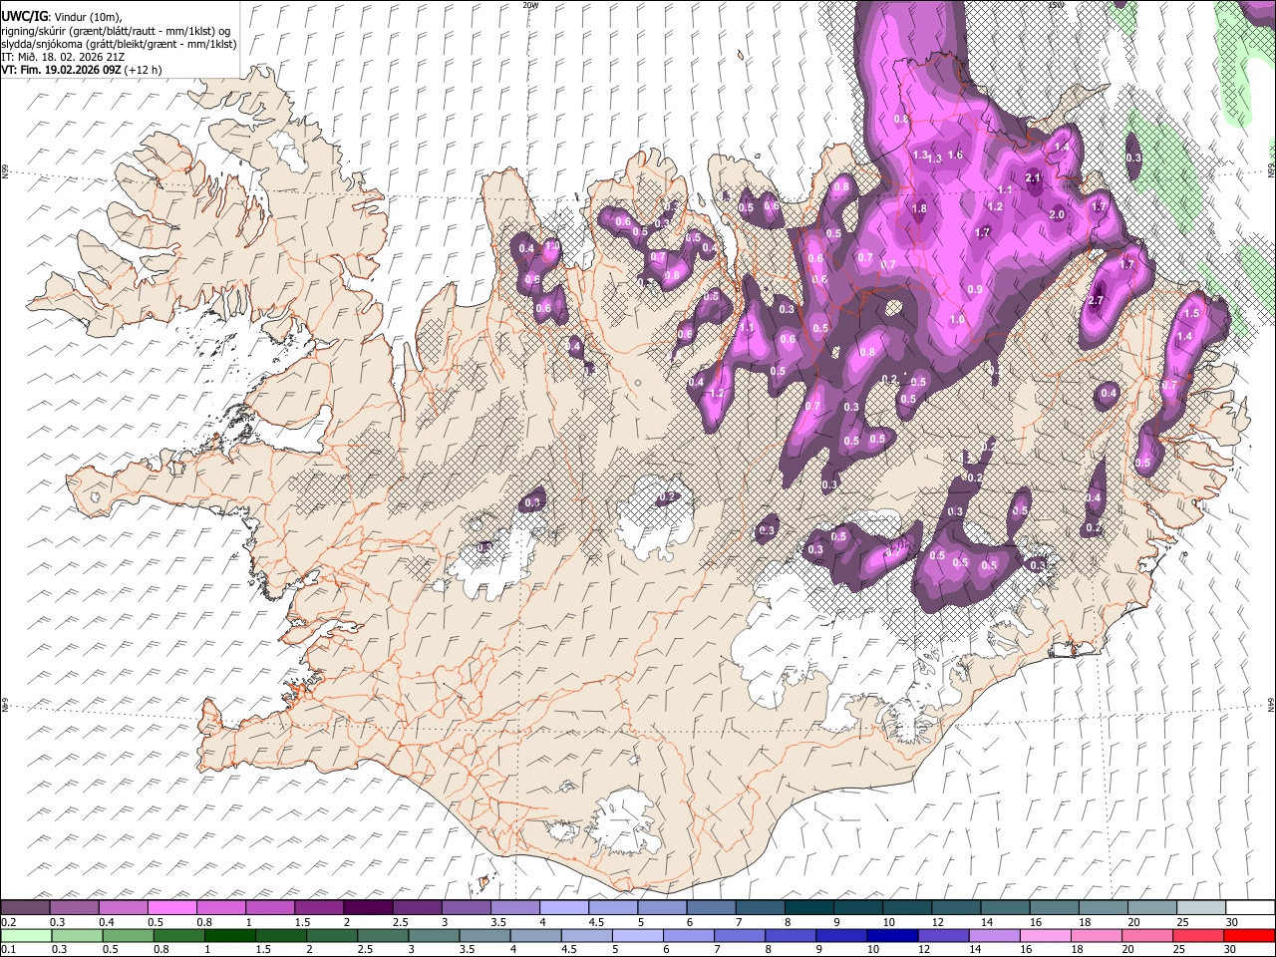
Task: Click the 0.2 value on the central glacier
Action: (x=668, y=496)
